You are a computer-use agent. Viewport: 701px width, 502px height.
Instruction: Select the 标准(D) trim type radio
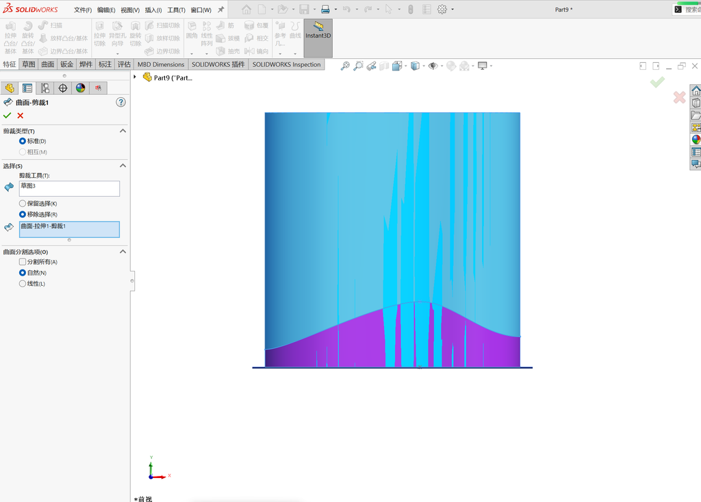coord(23,141)
